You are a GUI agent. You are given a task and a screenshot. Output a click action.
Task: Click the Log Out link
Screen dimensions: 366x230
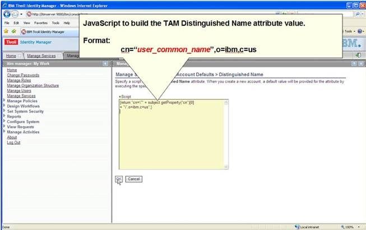[13, 142]
